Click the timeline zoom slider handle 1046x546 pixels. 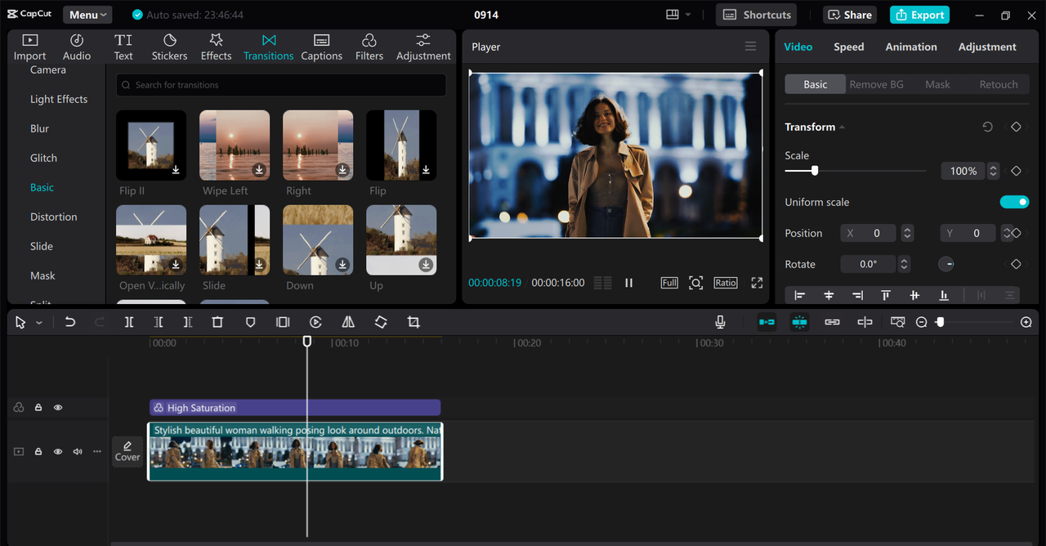point(940,322)
